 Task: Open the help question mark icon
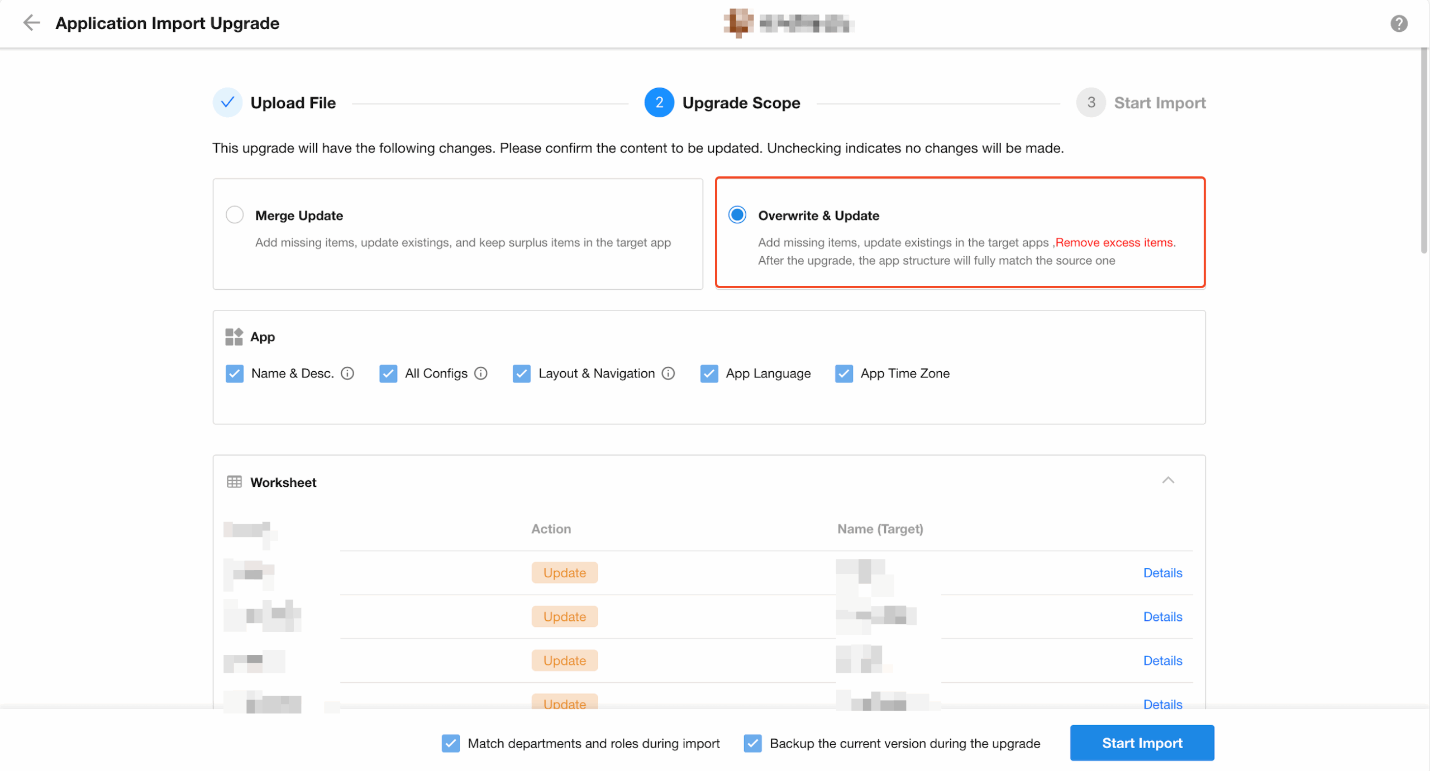point(1399,23)
